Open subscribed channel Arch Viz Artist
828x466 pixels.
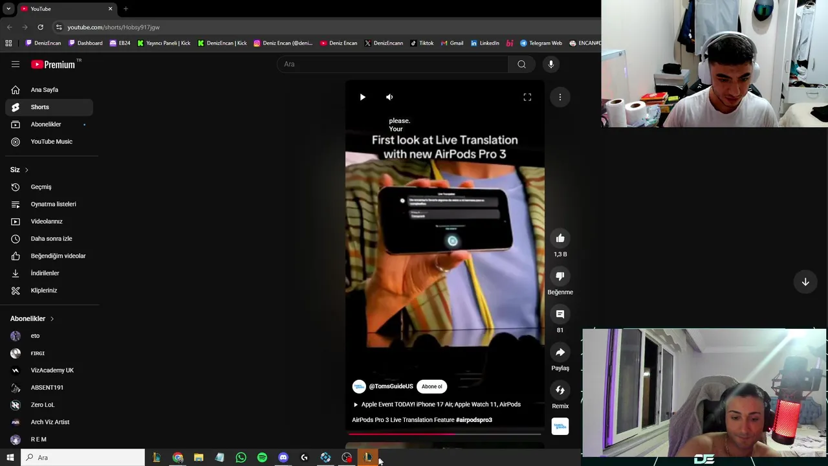pos(49,422)
